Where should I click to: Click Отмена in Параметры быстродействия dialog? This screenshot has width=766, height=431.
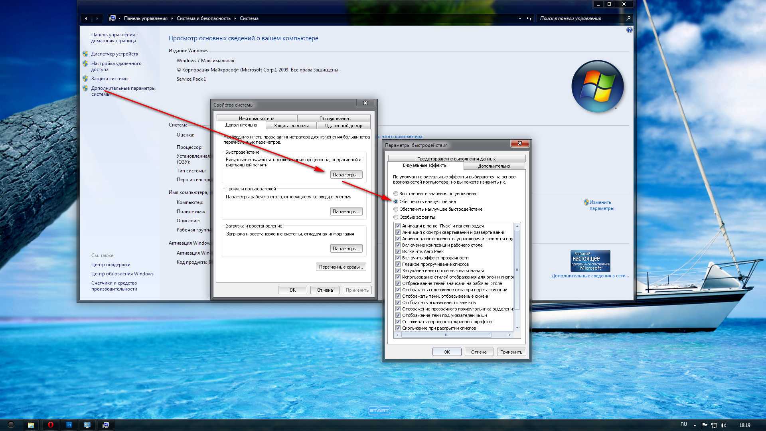479,352
